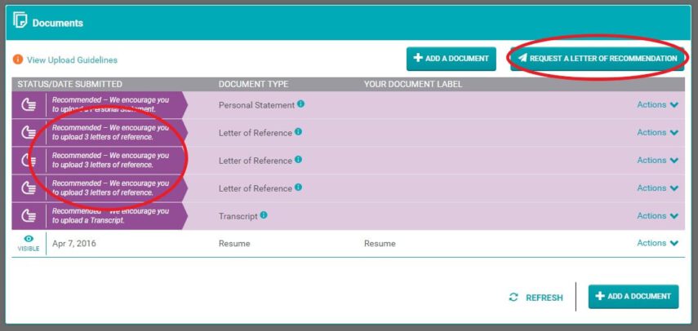Open Actions dropdown for the Resume row
Viewport: 698px width, 331px height.
point(657,243)
